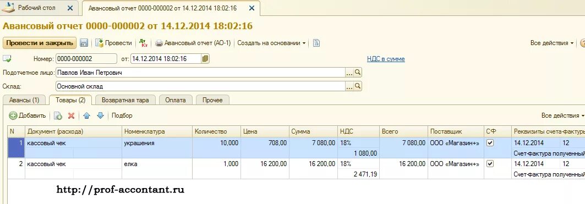Click the save diskette icon
The height and width of the screenshot is (204, 585).
(84, 43)
